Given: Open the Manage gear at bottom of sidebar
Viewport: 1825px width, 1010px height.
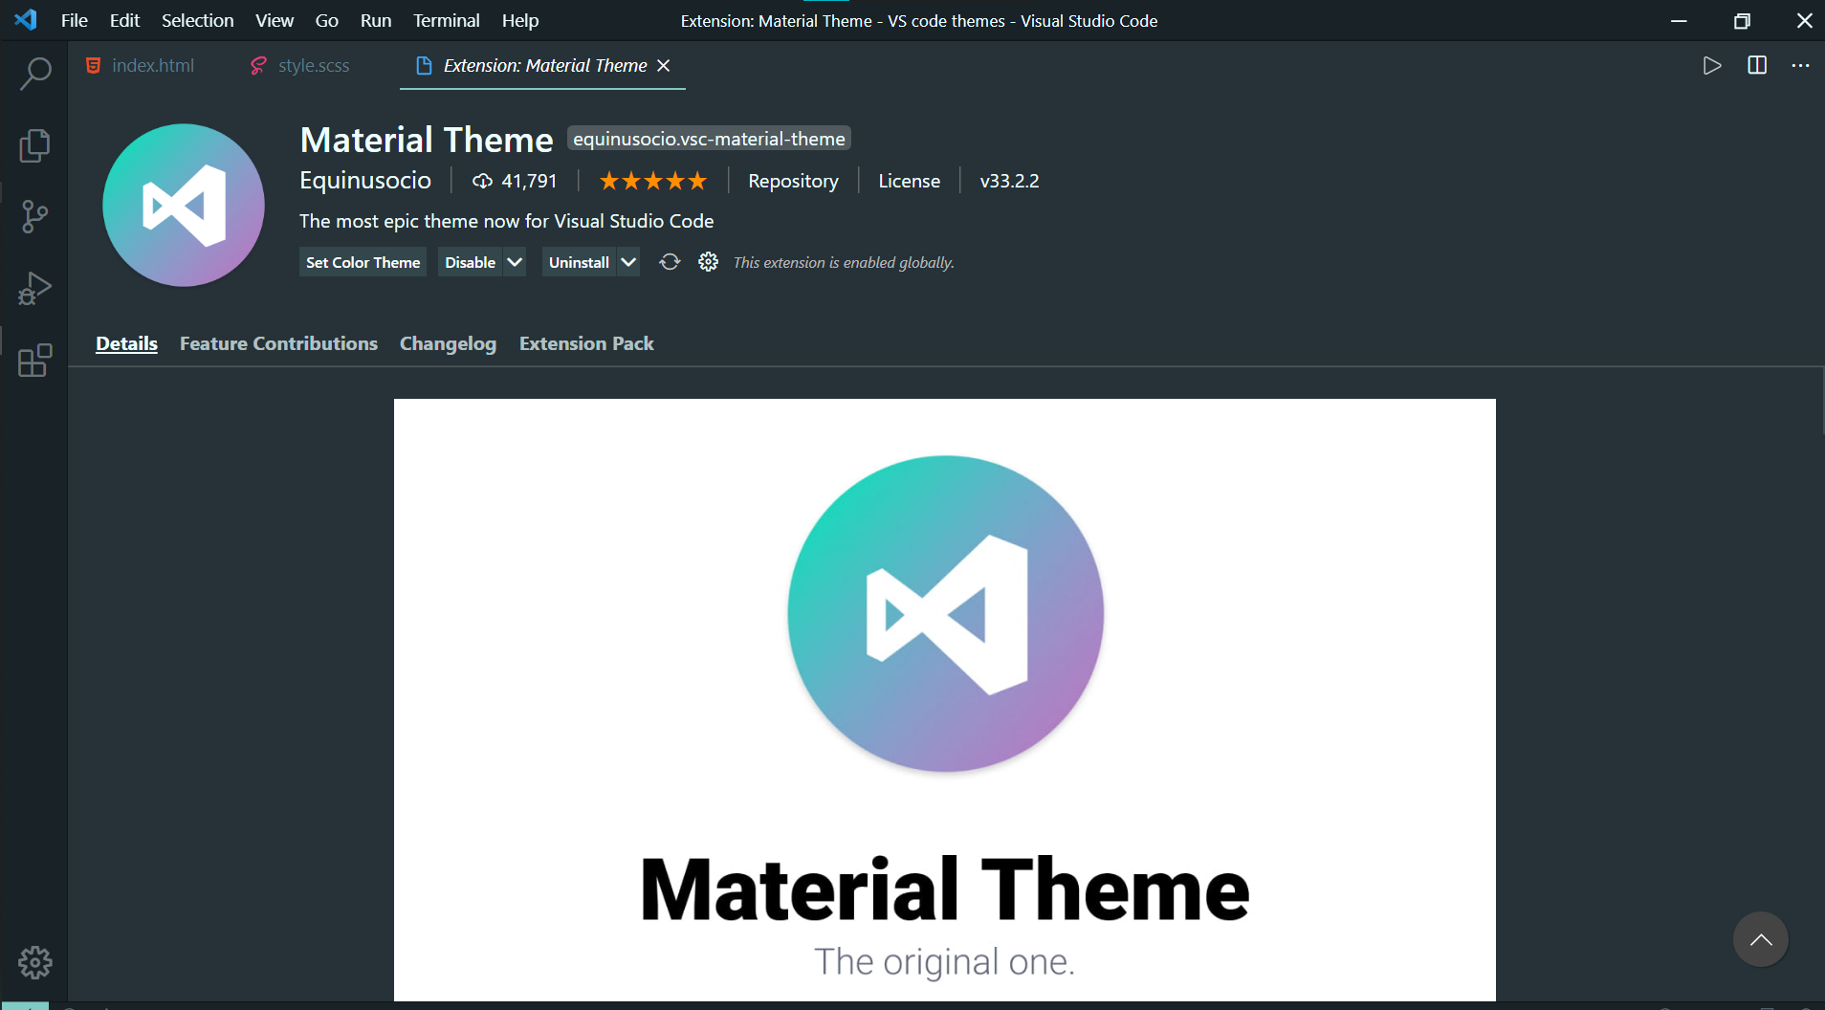Looking at the screenshot, I should click(x=34, y=962).
